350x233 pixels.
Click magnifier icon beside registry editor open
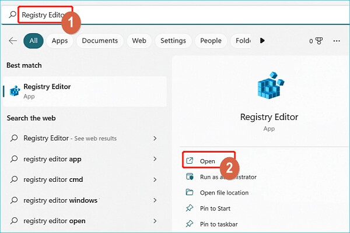[x=14, y=221]
